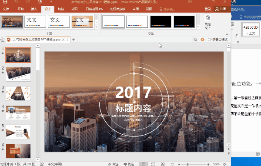Click the Tell Me lightbulb search box

tap(167, 9)
